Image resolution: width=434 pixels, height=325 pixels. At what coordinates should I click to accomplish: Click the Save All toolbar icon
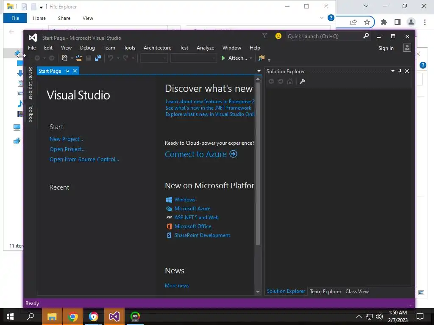(x=98, y=58)
